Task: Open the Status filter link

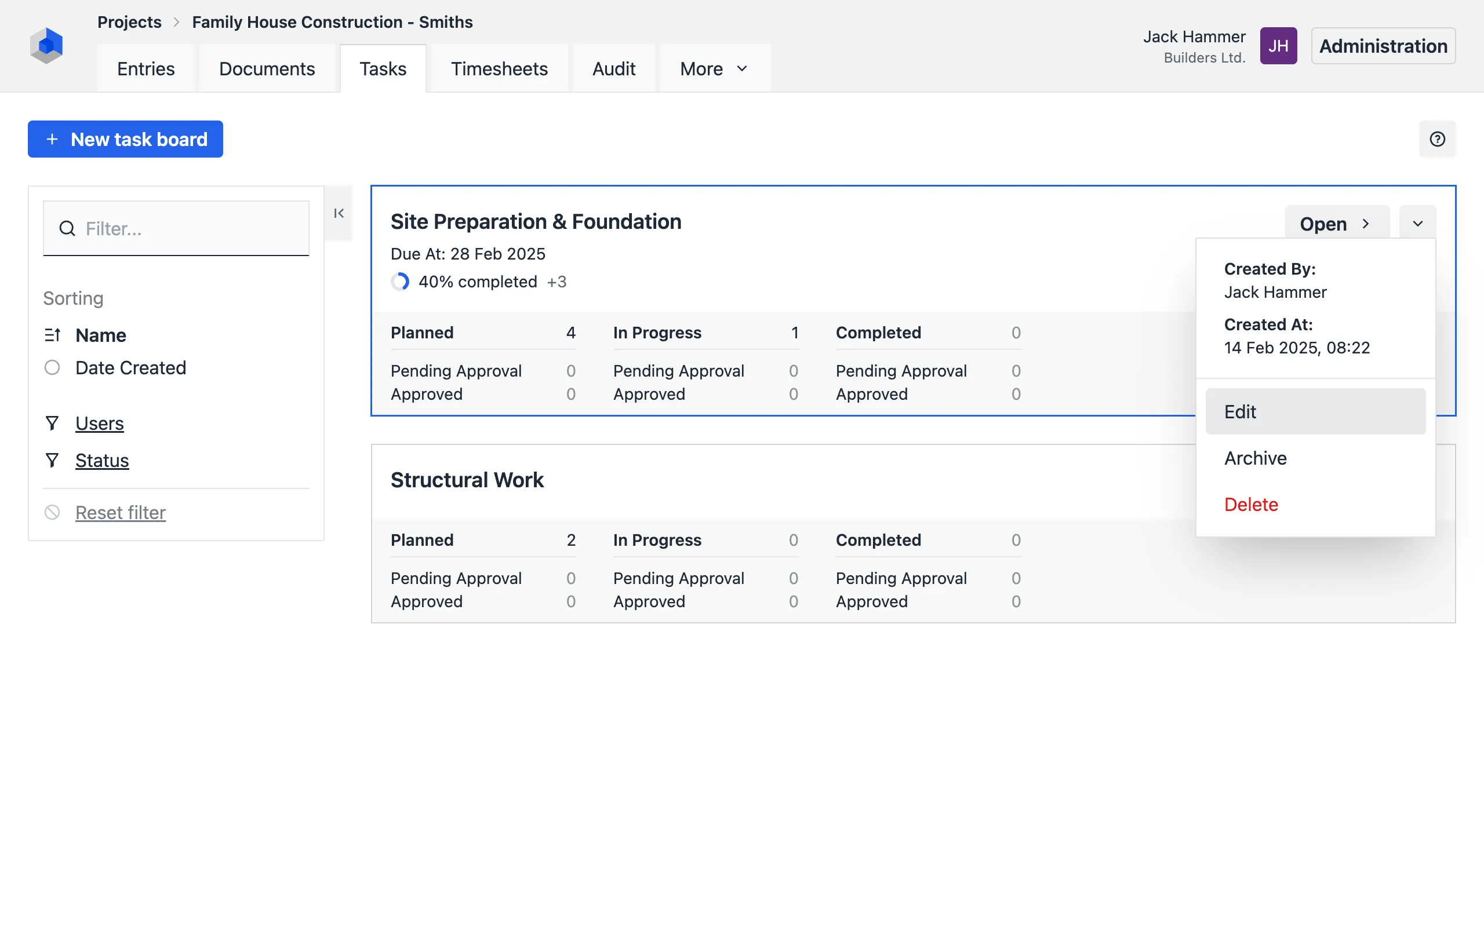Action: pyautogui.click(x=102, y=460)
